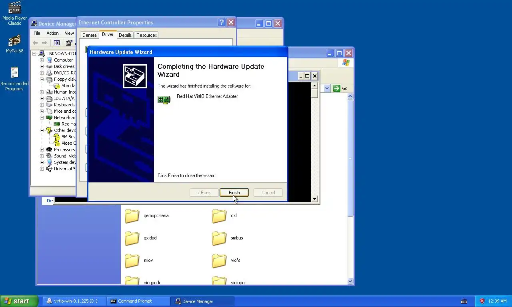Open the Resources tab

[x=146, y=35]
